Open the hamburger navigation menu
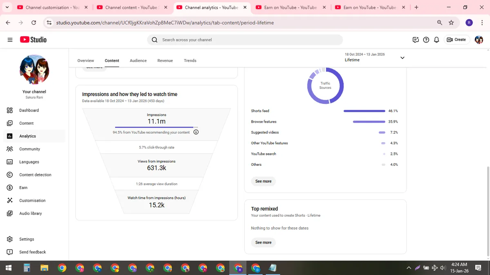 coord(10,40)
